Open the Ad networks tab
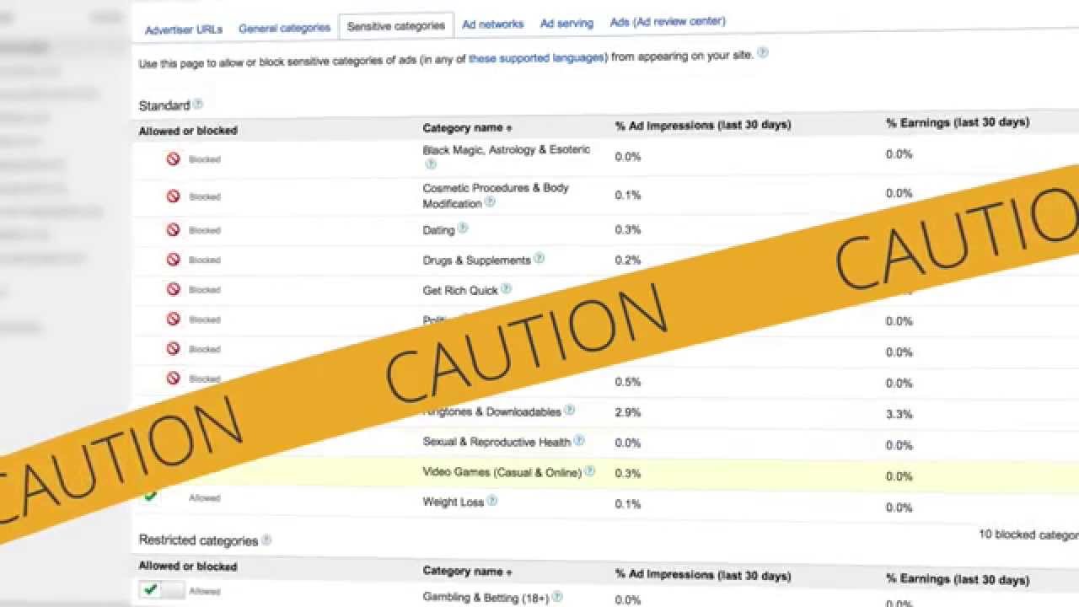The width and height of the screenshot is (1079, 607). 492,24
